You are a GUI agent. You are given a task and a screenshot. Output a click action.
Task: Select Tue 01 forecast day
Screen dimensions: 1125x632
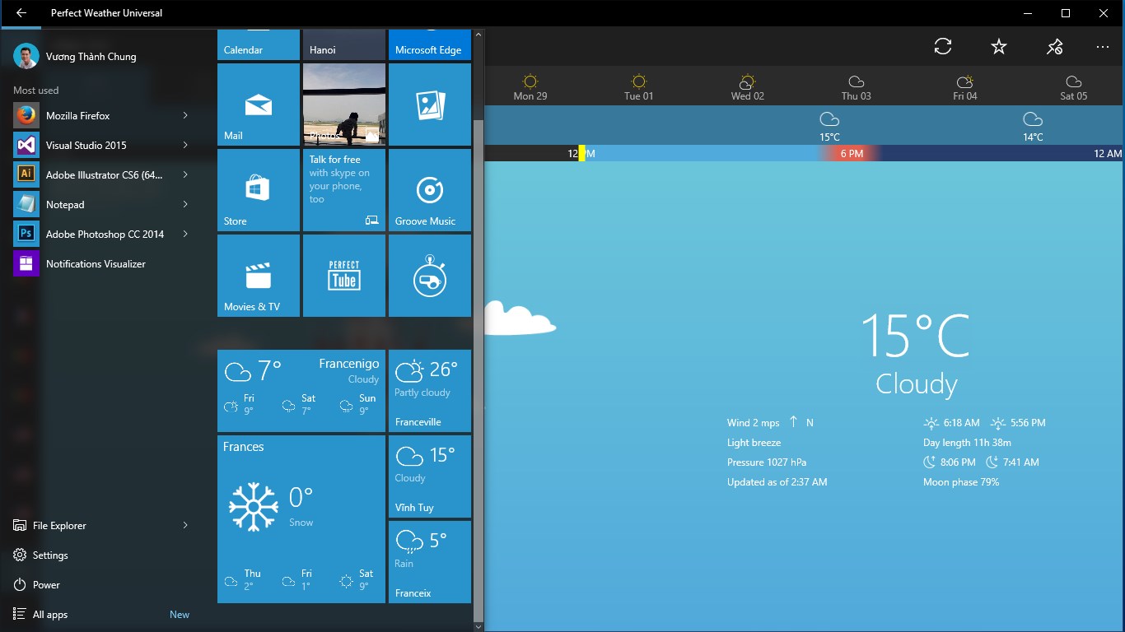pyautogui.click(x=638, y=86)
